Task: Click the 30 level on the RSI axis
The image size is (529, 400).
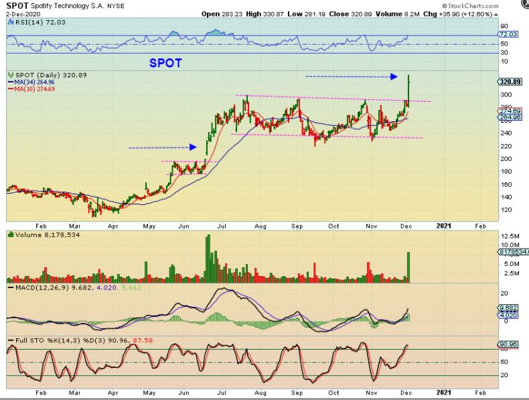Action: coord(504,53)
